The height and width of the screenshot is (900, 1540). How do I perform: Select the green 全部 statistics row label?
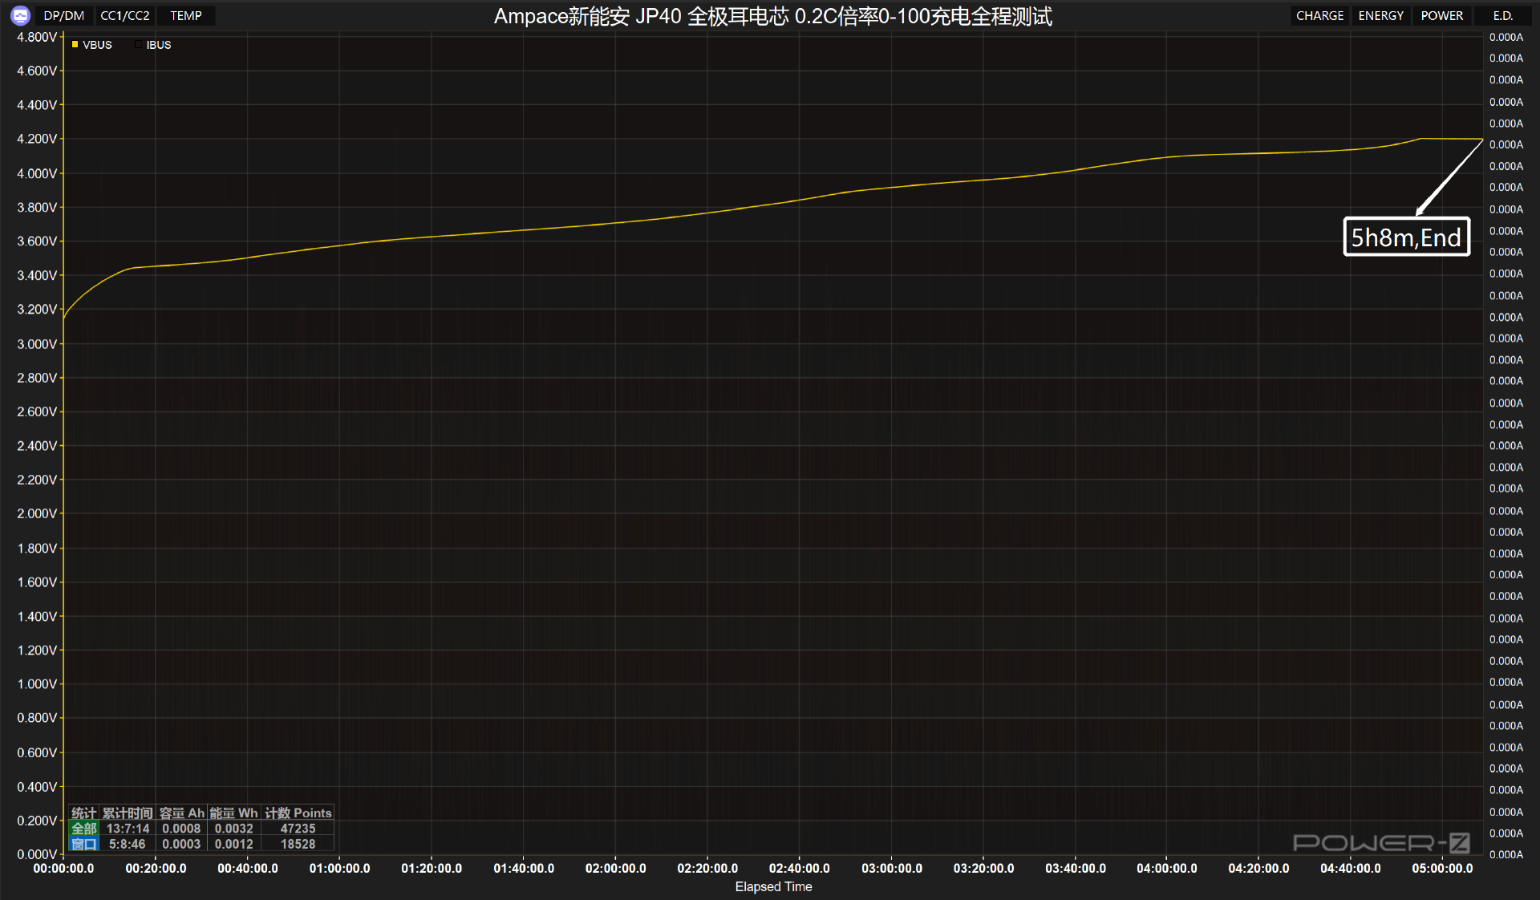[x=84, y=829]
